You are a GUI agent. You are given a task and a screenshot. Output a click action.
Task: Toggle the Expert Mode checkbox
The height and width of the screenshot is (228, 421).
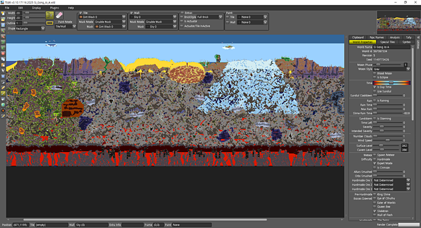point(375,163)
